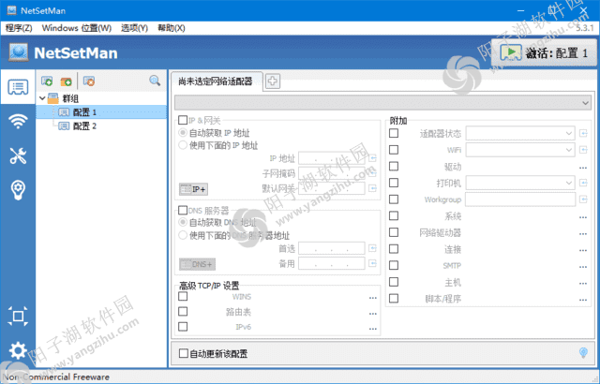
Task: Enable 自动更新该配置 checkbox
Action: click(184, 353)
